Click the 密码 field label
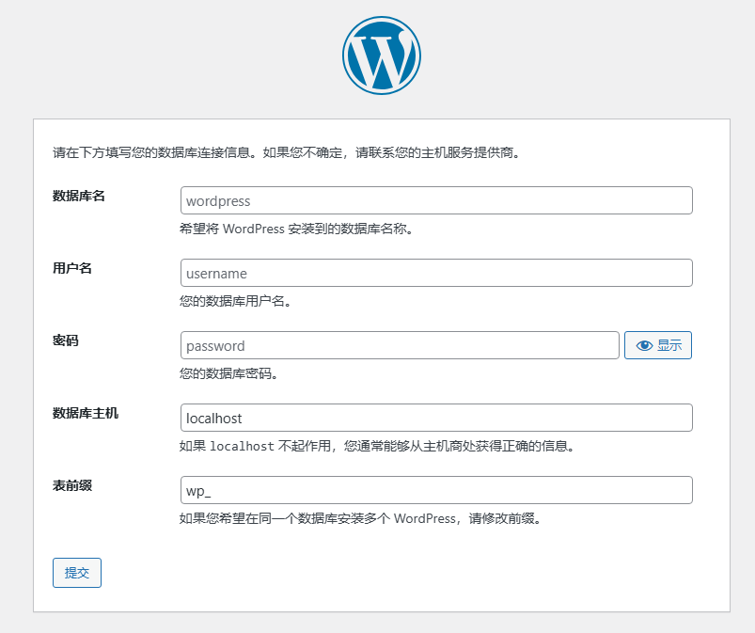The width and height of the screenshot is (755, 633). (66, 340)
